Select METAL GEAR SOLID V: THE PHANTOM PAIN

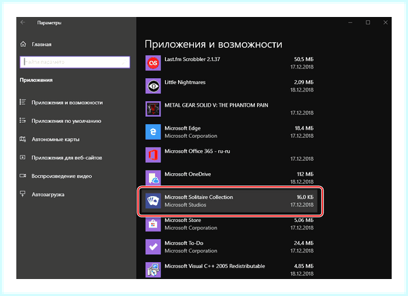(216, 105)
